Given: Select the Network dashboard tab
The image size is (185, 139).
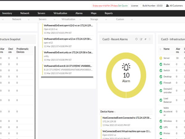Looking at the screenshot, I should [x=17, y=19].
